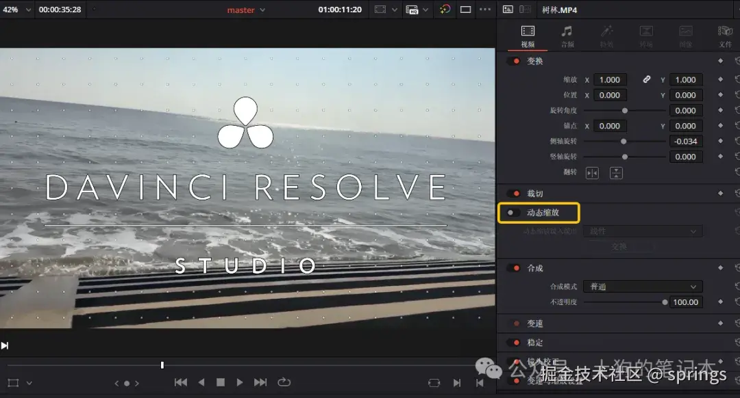Click the inspector panel icon beside 树林.MP4
Screen dimensions: 740x398
tap(508, 10)
